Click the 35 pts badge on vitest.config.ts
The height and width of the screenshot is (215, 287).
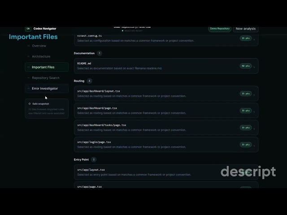[246, 38]
